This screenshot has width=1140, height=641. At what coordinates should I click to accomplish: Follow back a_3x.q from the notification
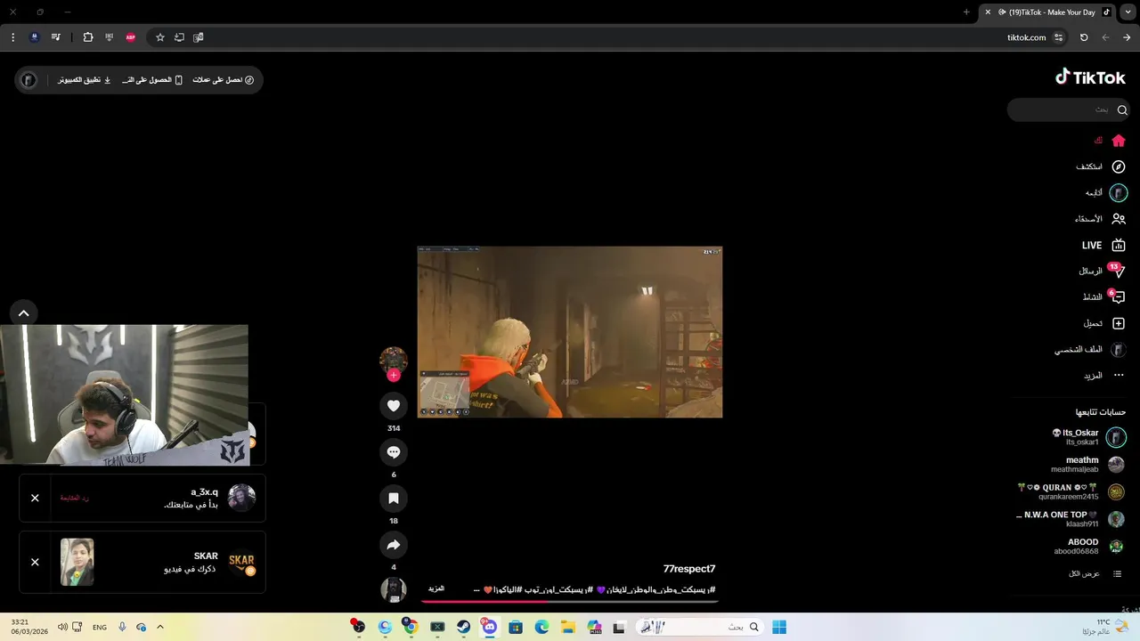coord(75,498)
